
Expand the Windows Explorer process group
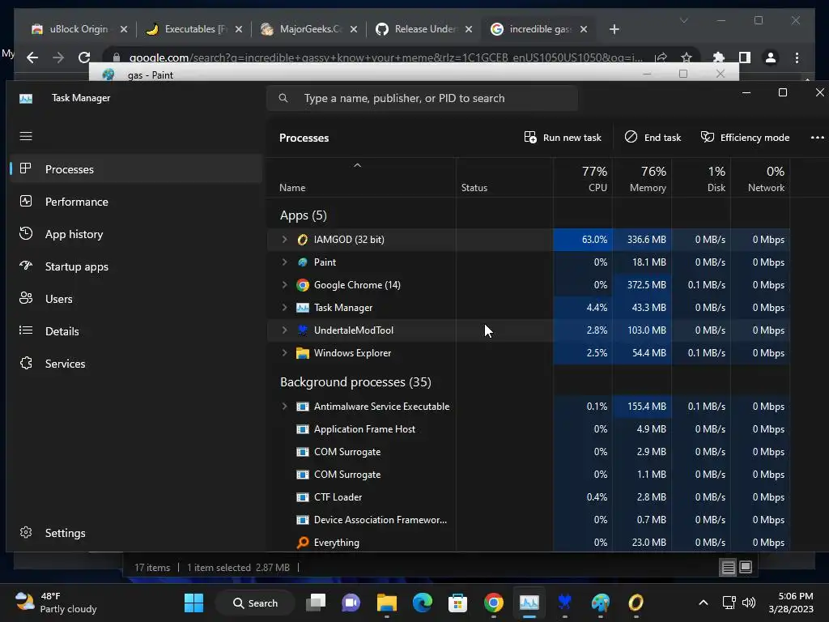pyautogui.click(x=284, y=353)
